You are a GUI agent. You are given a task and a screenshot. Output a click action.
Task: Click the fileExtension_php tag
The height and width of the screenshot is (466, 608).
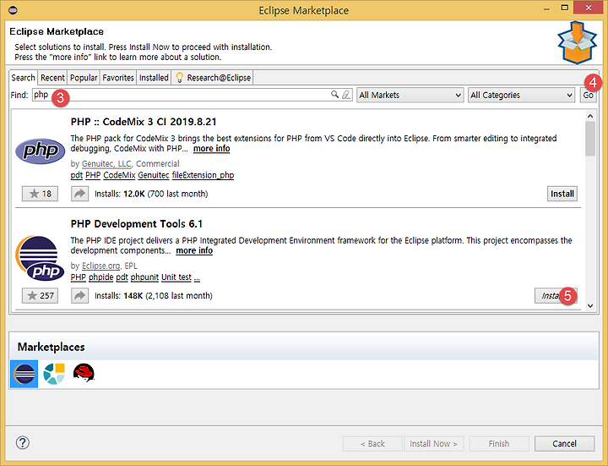(203, 175)
